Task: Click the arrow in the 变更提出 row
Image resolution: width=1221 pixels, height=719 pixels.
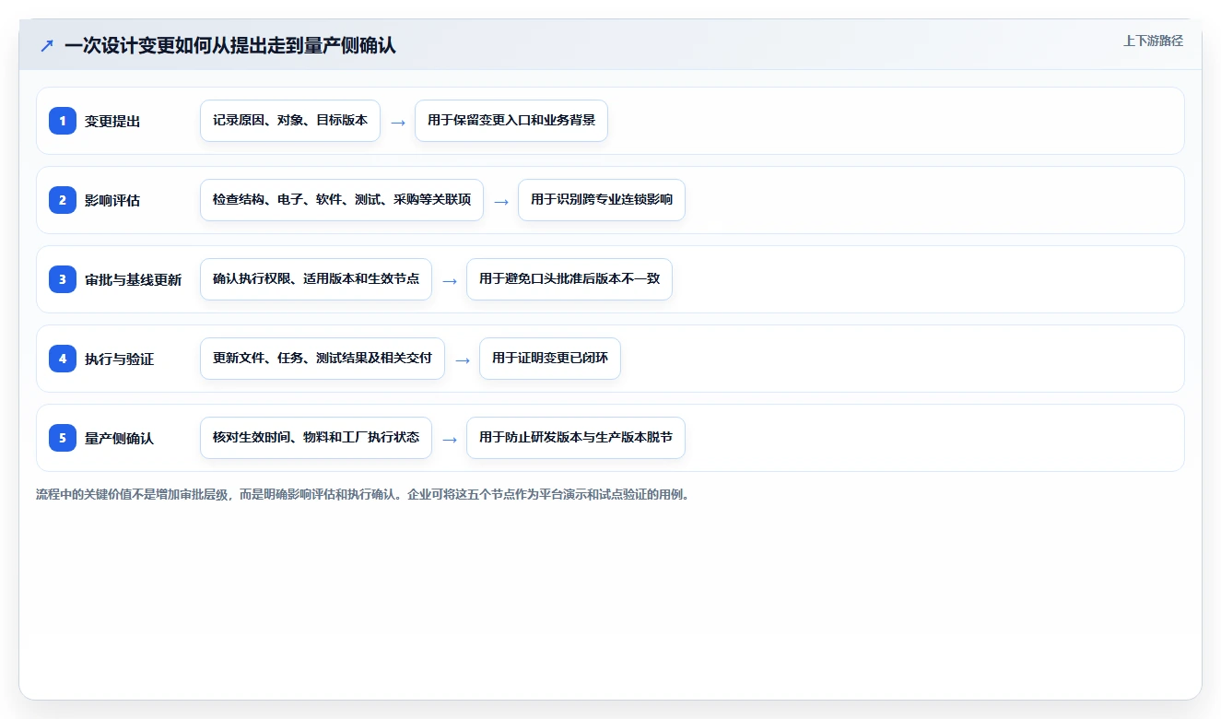Action: (398, 122)
